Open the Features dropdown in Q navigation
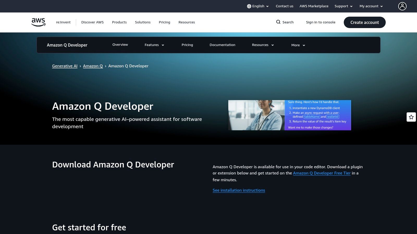This screenshot has height=234, width=417. click(x=154, y=45)
